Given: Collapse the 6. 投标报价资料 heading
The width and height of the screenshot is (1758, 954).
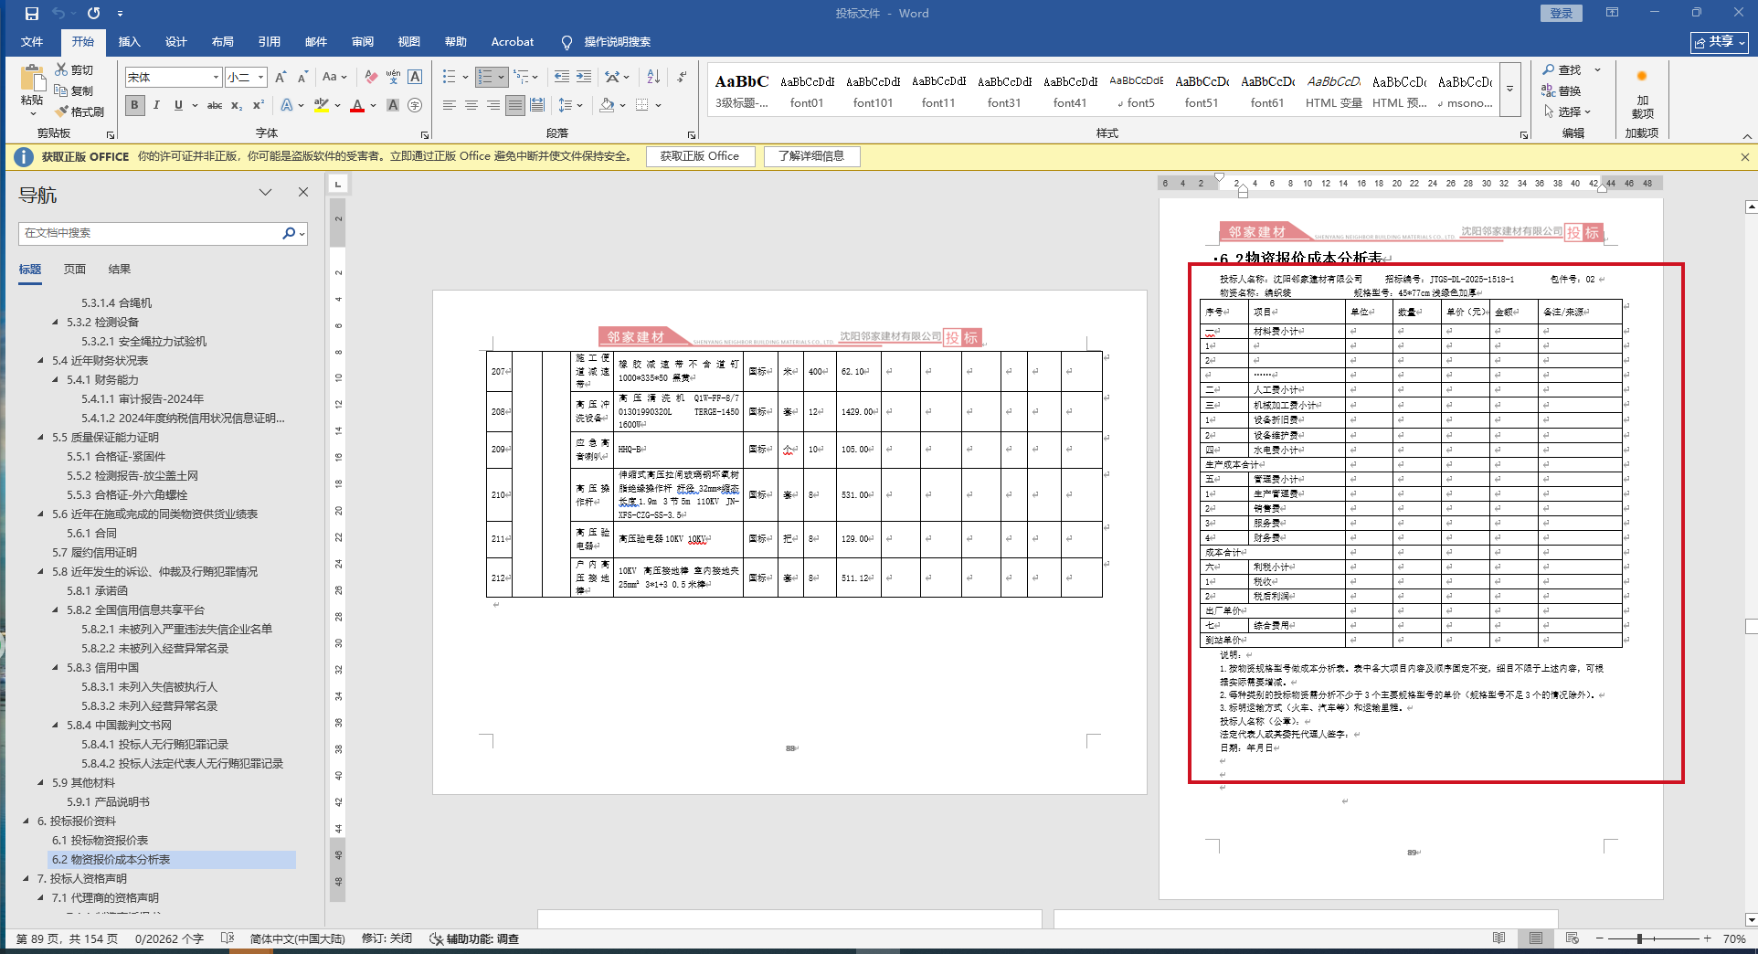Looking at the screenshot, I should click(26, 821).
